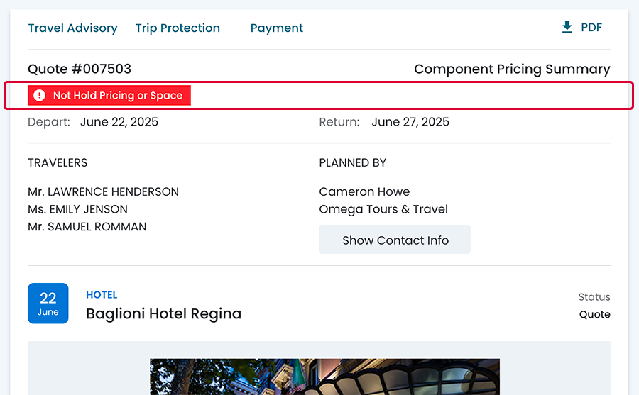Select the blue 22 June date badge

point(48,304)
